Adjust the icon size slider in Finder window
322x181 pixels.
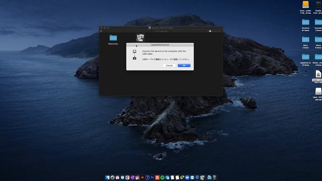(x=210, y=31)
